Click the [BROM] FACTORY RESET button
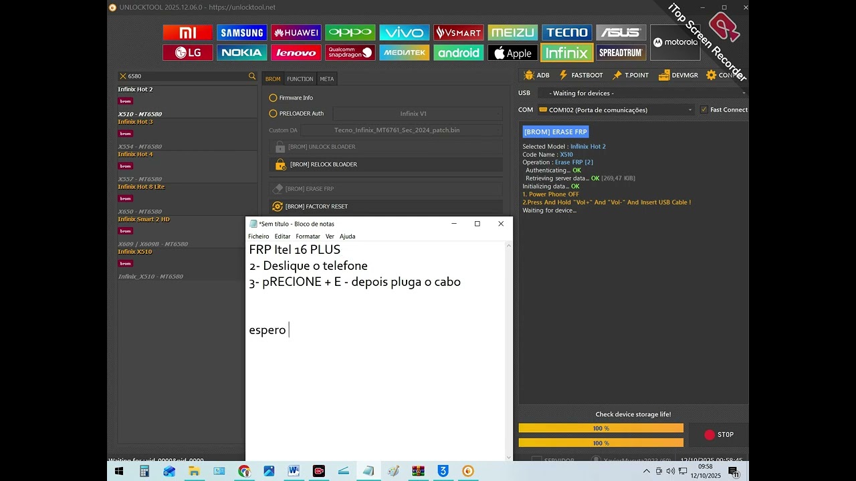The image size is (856, 481). [386, 206]
